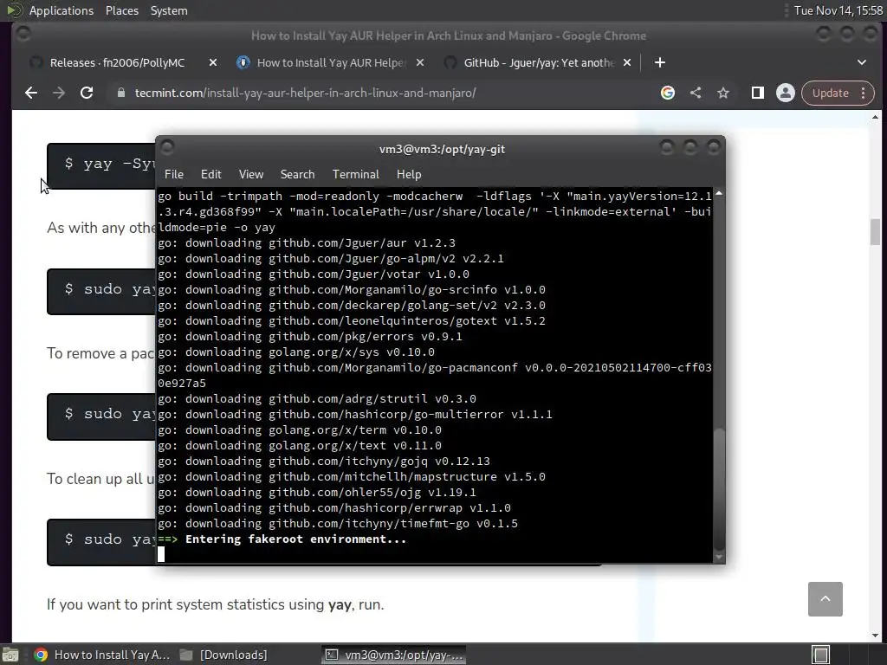Bookmark this page with the star
Viewport: 887px width, 665px height.
pos(723,93)
